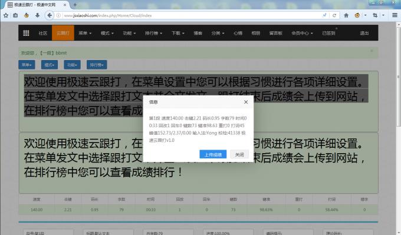Viewport: 401px width, 235px height.
Task: Open 心情 from the navbar
Action: coord(238,33)
